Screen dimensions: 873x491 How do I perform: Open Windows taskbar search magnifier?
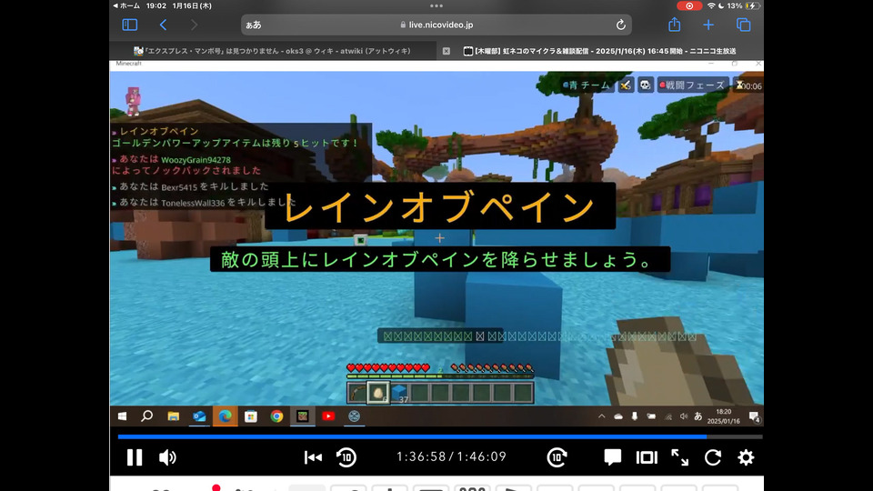147,416
